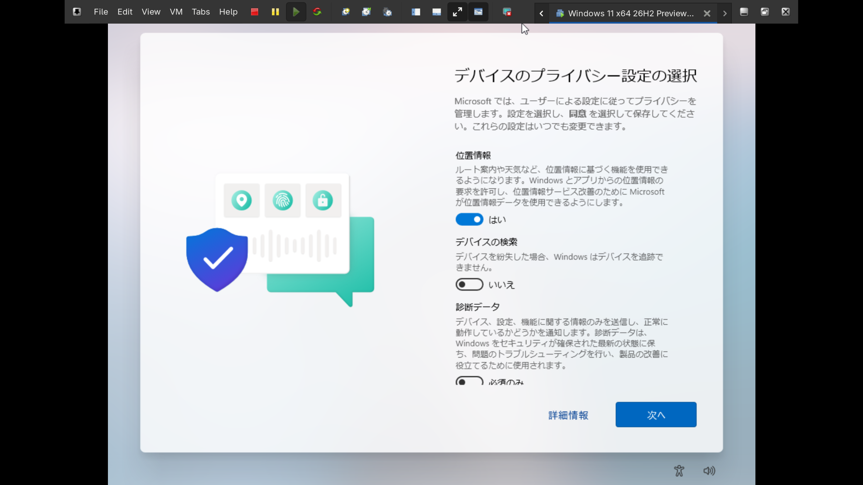Minimize the VMware window
863x485 pixels.
point(744,12)
